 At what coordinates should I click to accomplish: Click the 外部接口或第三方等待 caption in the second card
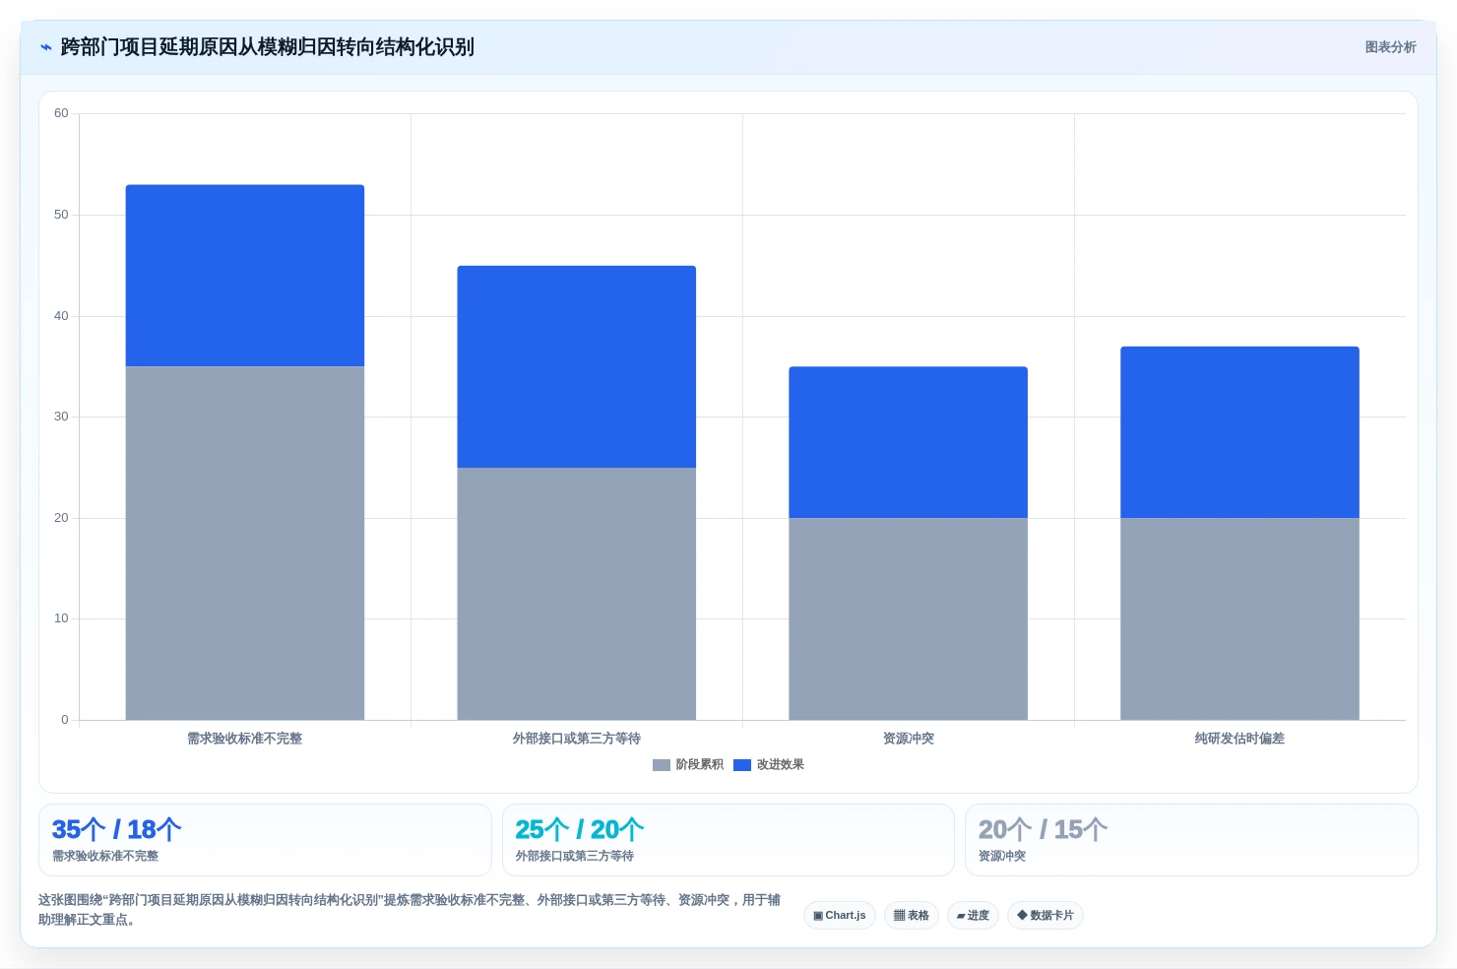(x=575, y=857)
